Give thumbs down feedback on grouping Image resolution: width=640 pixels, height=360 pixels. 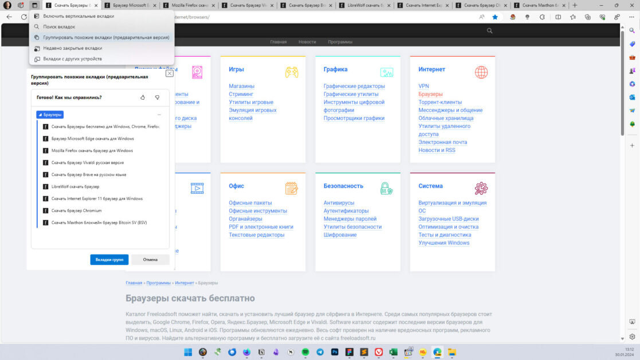point(157,97)
